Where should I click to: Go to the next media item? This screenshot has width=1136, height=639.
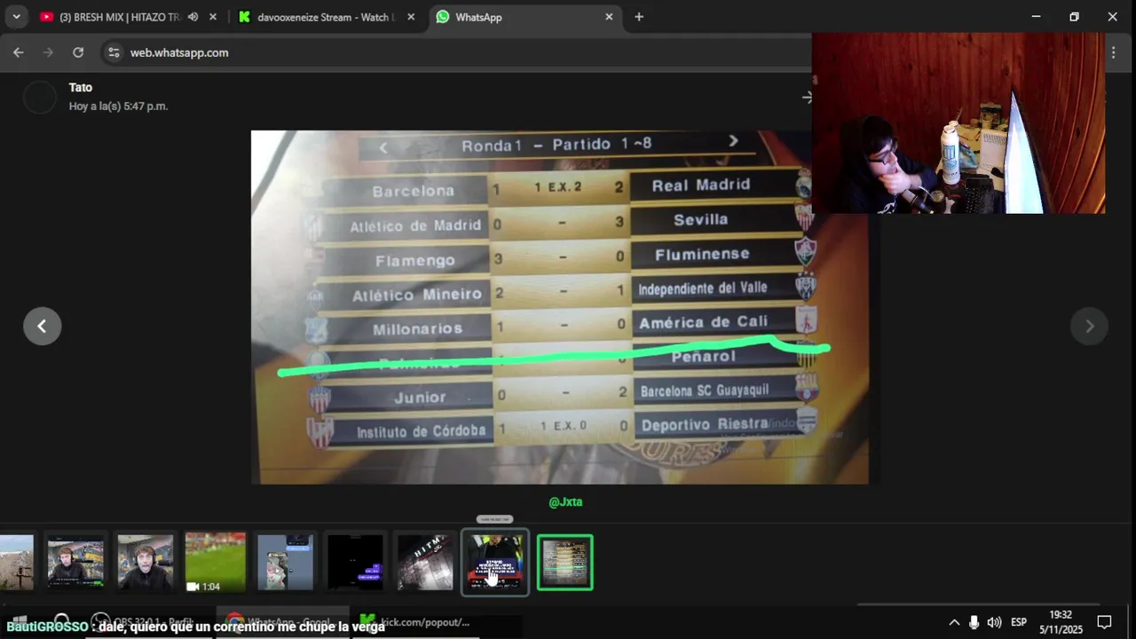coord(1090,326)
